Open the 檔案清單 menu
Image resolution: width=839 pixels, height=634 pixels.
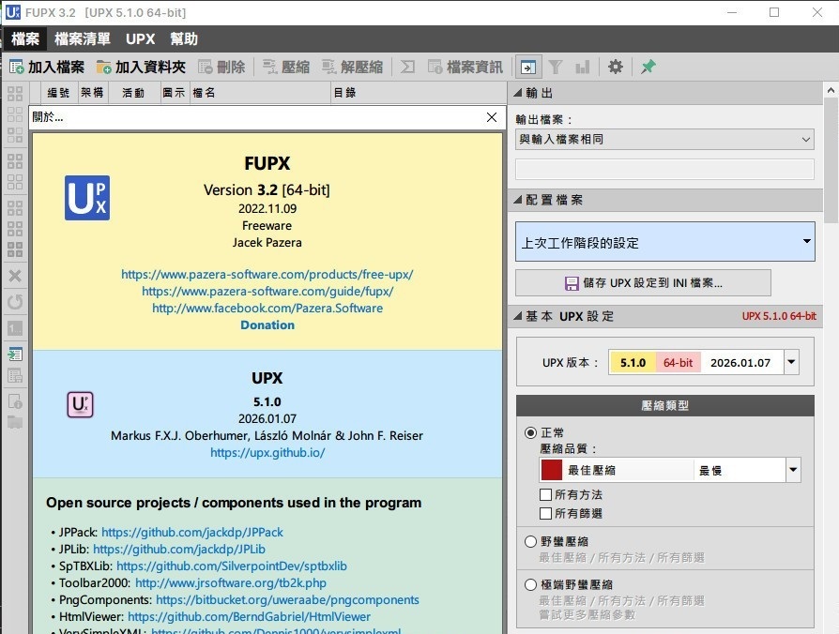pos(83,38)
